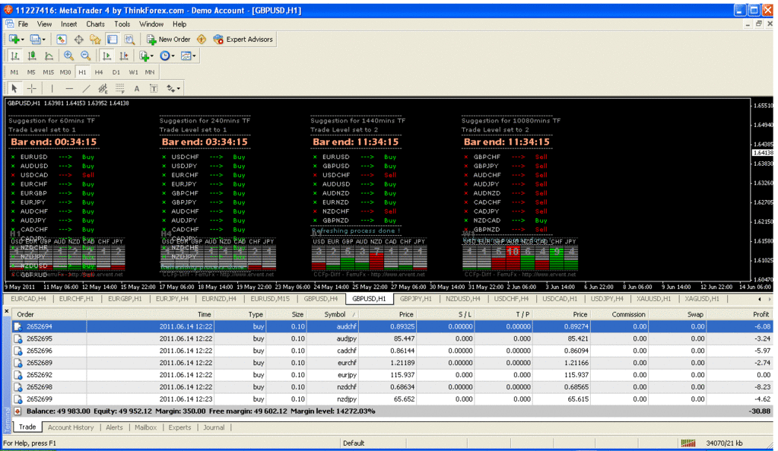
Task: Toggle the Market Watch window icon
Action: pyautogui.click(x=62, y=40)
